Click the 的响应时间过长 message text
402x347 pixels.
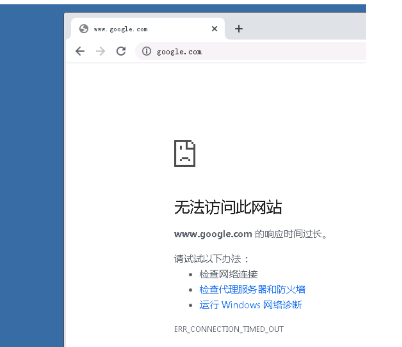(290, 234)
